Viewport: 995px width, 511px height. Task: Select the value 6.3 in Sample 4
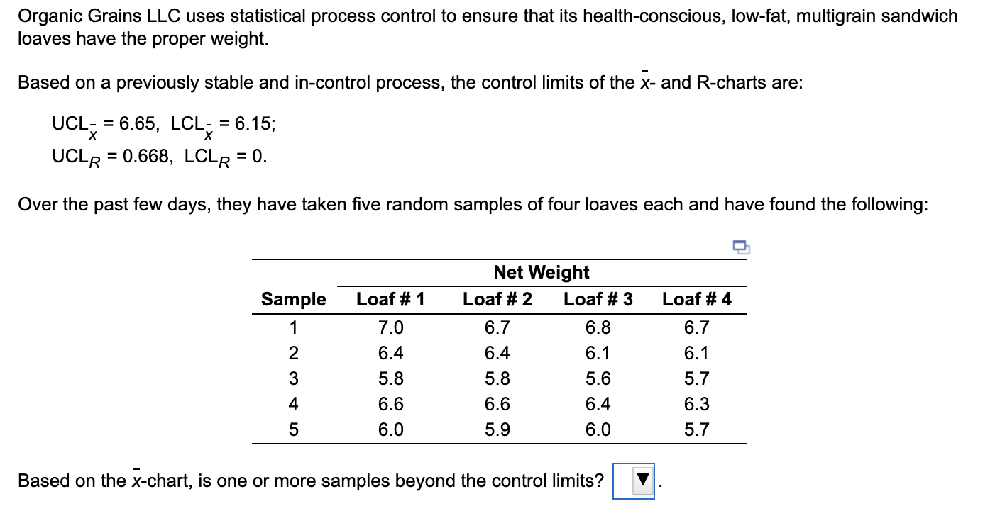tap(696, 404)
